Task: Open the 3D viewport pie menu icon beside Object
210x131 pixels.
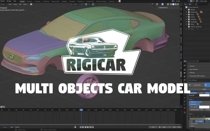Action: [x=31, y=4]
